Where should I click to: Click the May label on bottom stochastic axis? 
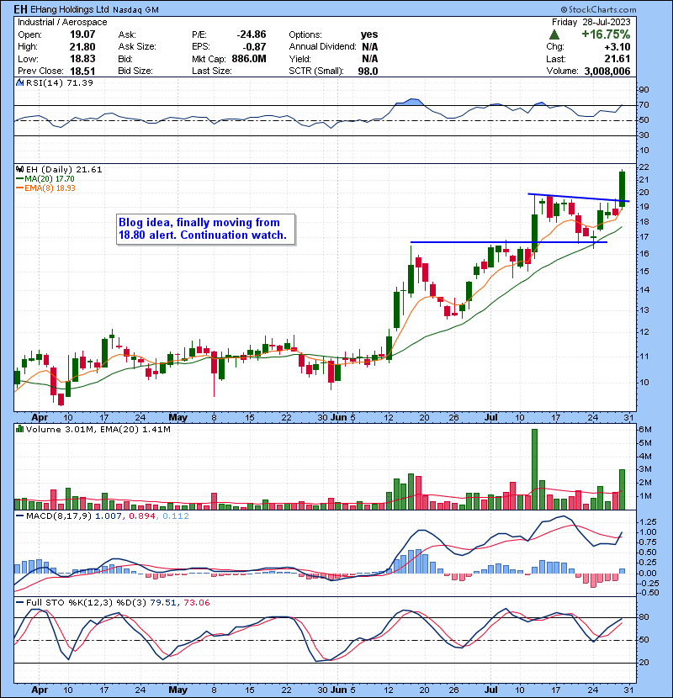click(178, 690)
